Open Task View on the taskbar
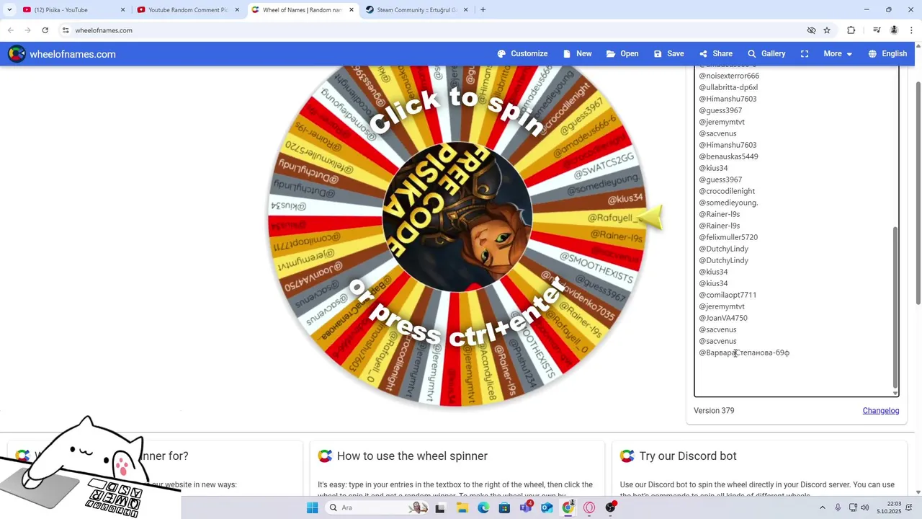Image resolution: width=922 pixels, height=519 pixels. (x=440, y=507)
